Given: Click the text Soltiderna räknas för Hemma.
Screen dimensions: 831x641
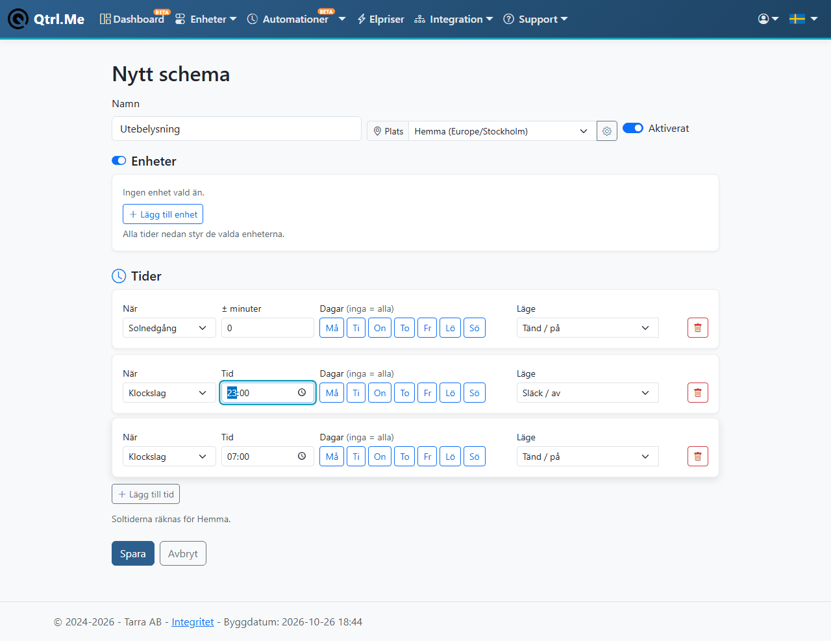Looking at the screenshot, I should coord(171,519).
